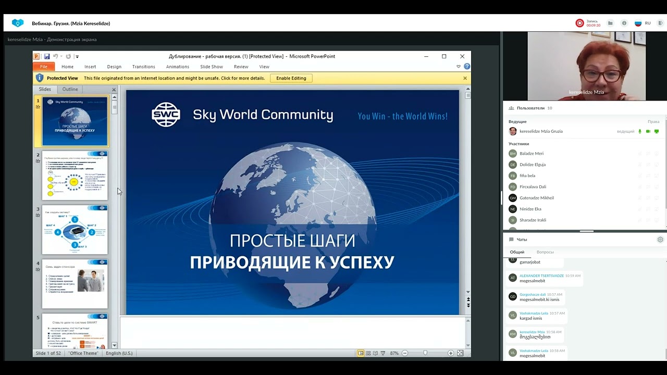Click the zoom in plus button
667x375 pixels.
[451, 353]
